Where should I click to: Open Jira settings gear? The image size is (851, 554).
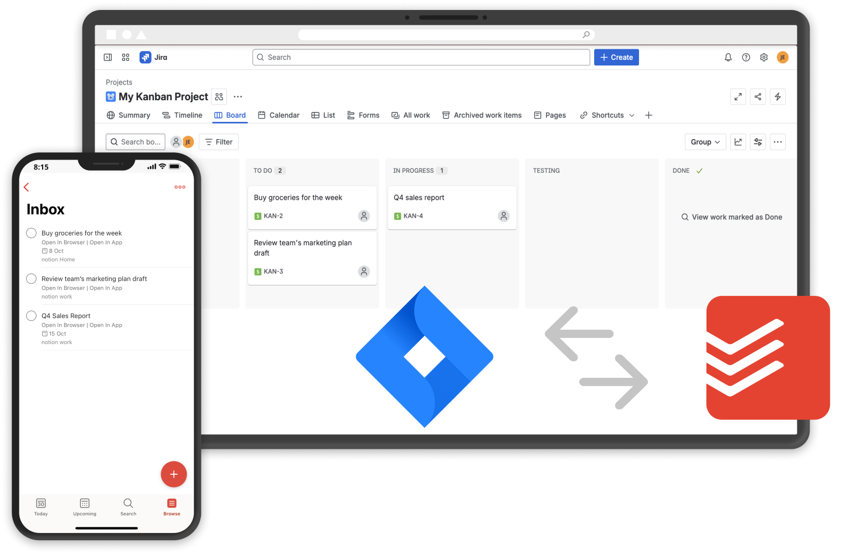coord(764,57)
